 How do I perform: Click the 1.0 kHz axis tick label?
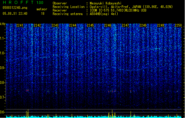(3, 53)
